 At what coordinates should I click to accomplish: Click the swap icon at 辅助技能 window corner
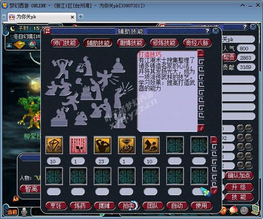tap(47, 31)
